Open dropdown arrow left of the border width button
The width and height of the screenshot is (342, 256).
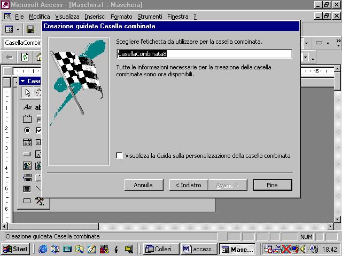(x=306, y=43)
